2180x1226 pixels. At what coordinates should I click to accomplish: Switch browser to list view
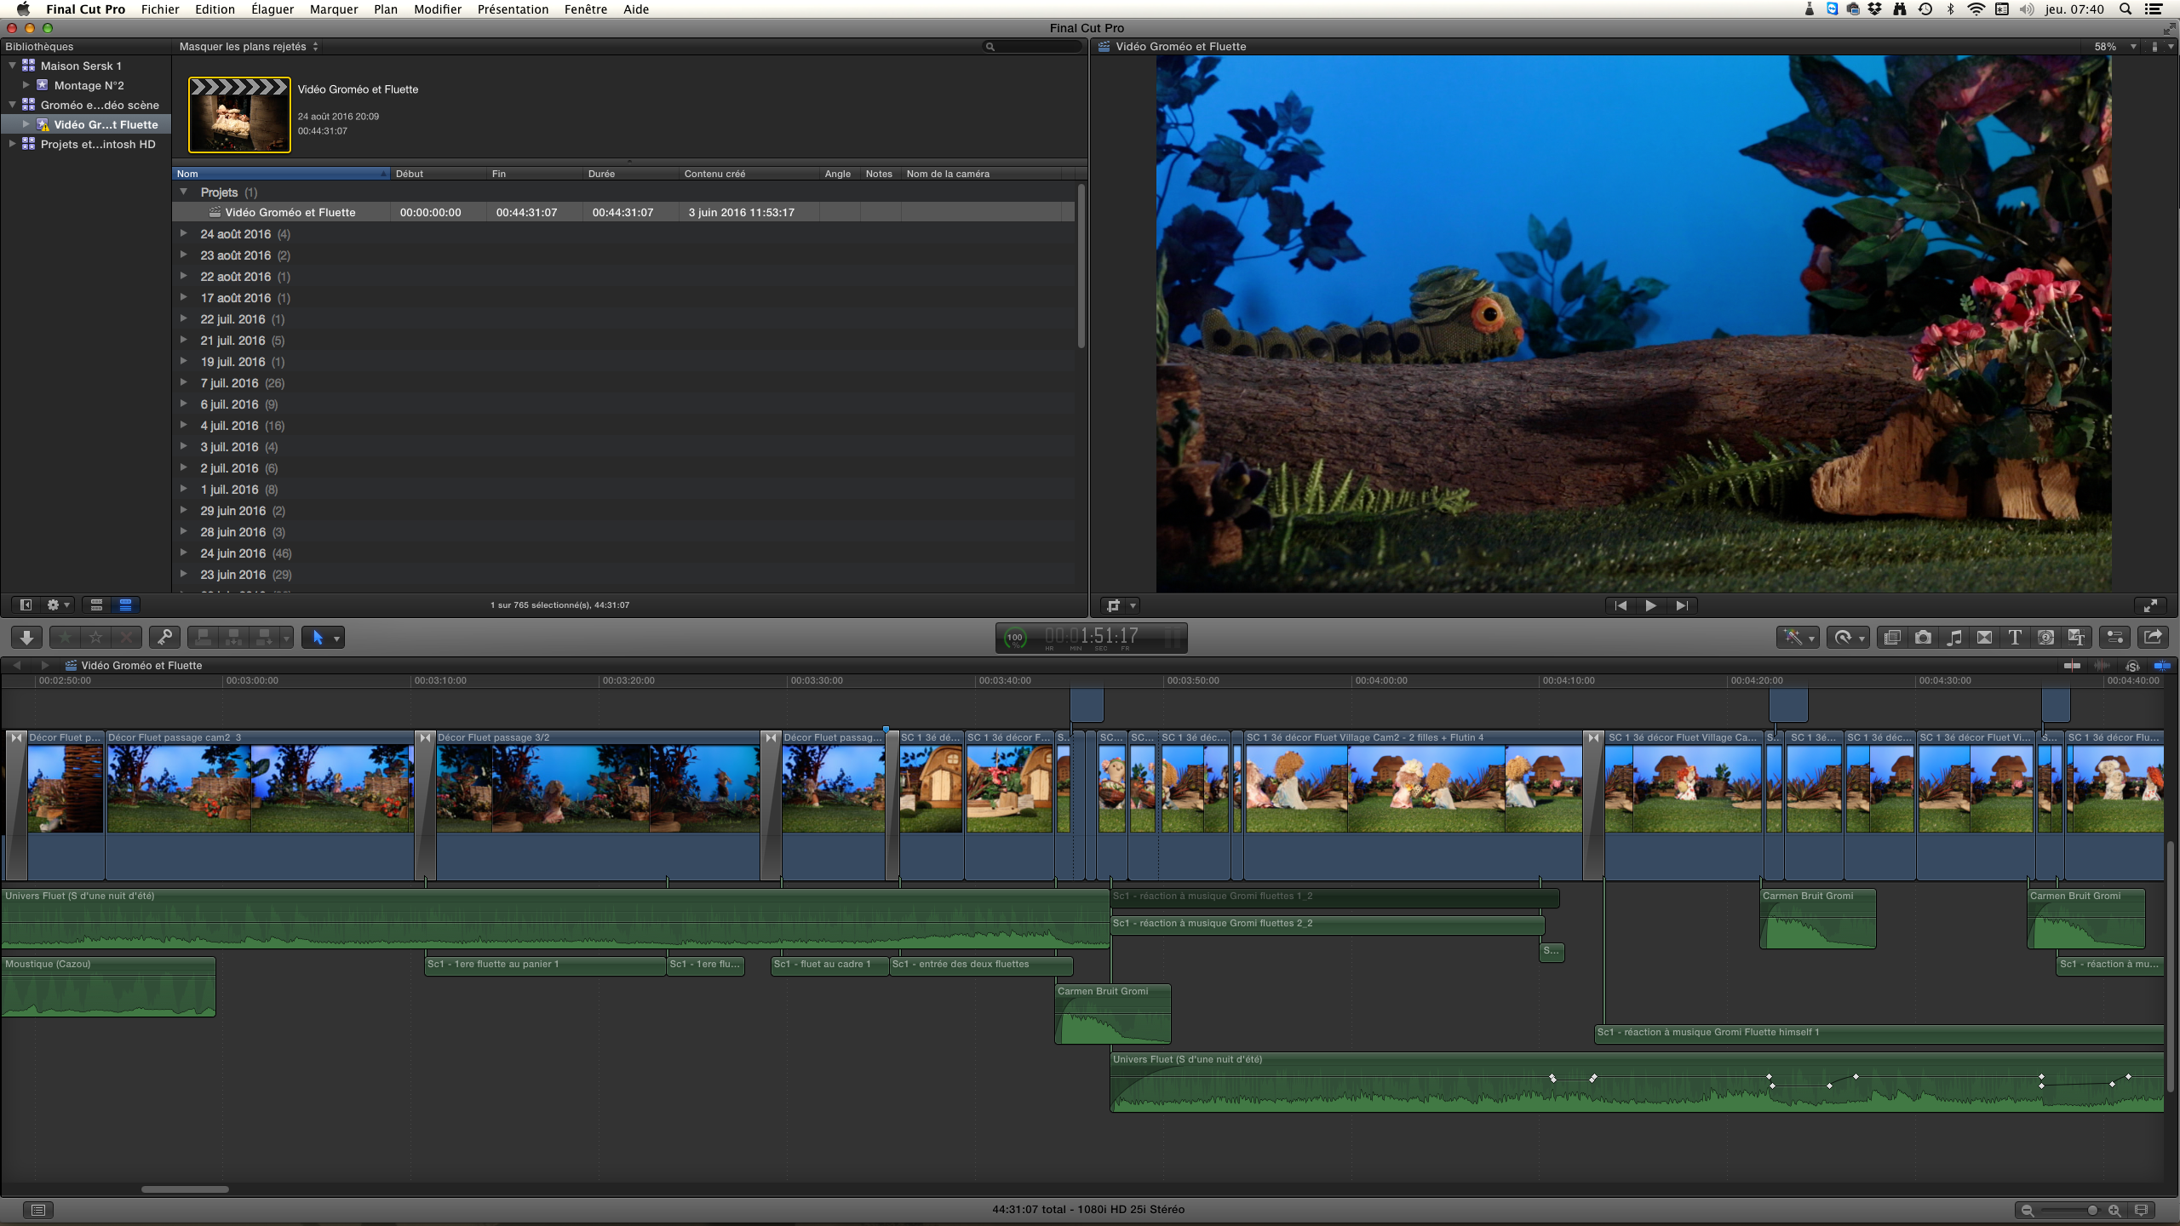click(125, 604)
